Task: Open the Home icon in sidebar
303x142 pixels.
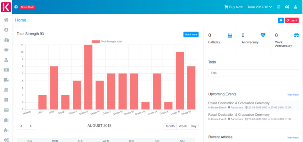Action: point(6,20)
